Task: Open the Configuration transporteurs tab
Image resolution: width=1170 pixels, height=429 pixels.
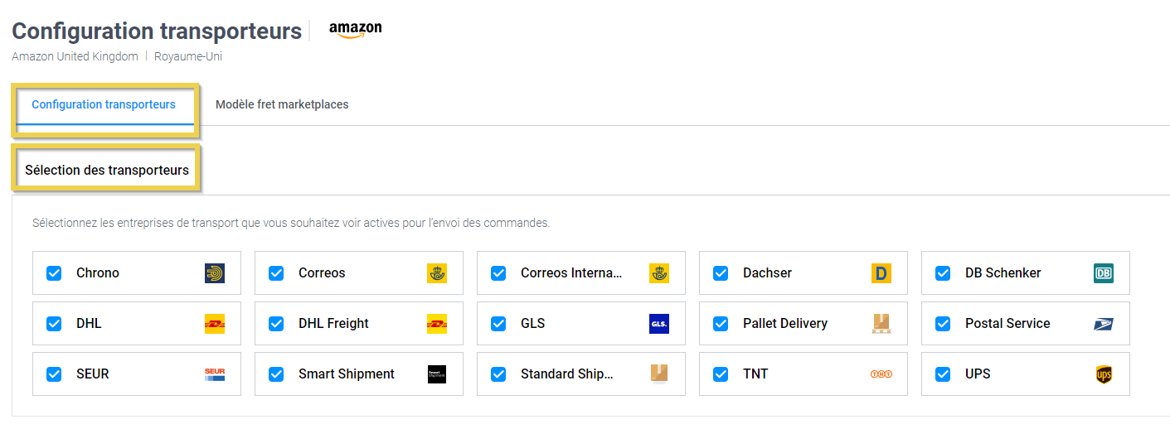Action: click(x=104, y=105)
